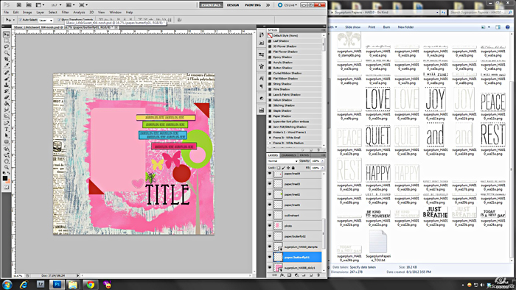This screenshot has width=516, height=290.
Task: Open the Image menu
Action: tap(27, 13)
